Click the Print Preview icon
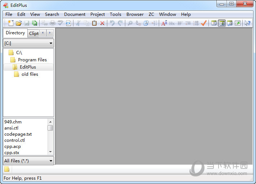 44,23
